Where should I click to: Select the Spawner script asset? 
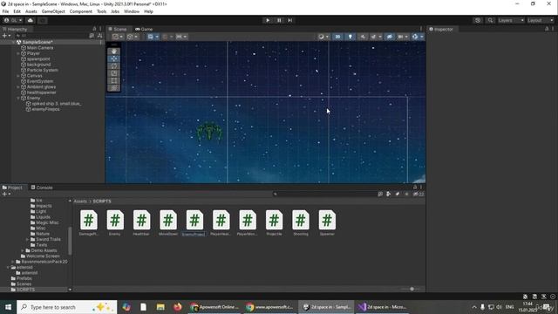click(x=327, y=223)
